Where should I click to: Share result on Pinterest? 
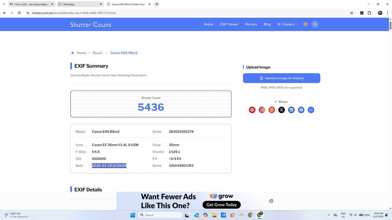[252, 110]
